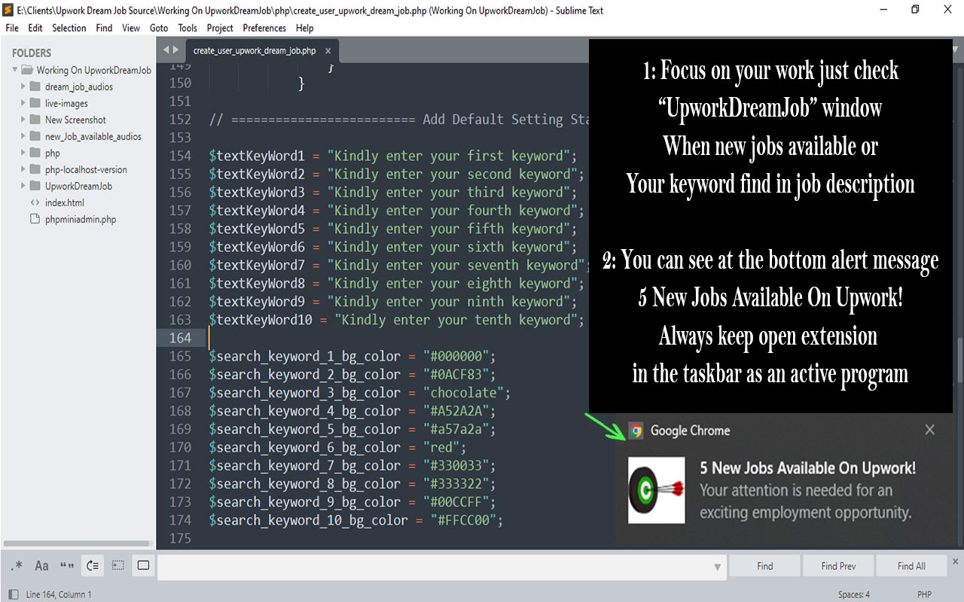Image resolution: width=964 pixels, height=602 pixels.
Task: Toggle in-selection search option
Action: [118, 566]
